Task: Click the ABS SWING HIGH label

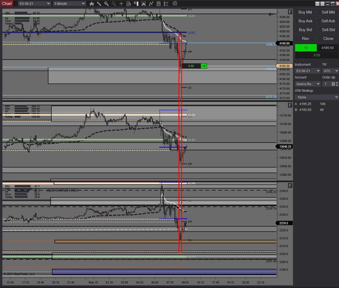Action: (x=62, y=191)
